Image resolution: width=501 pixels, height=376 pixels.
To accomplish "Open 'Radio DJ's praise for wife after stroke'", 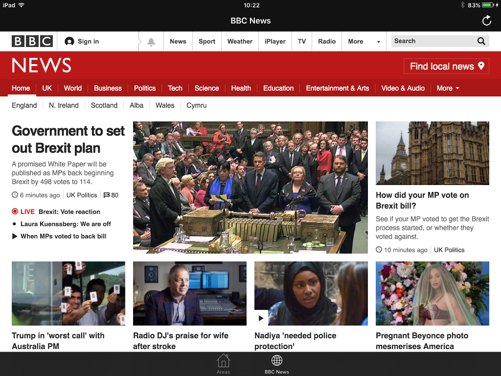I will click(x=181, y=341).
